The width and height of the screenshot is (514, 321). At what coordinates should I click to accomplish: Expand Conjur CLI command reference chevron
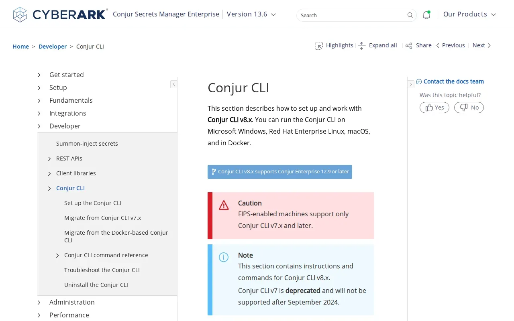[x=57, y=256]
